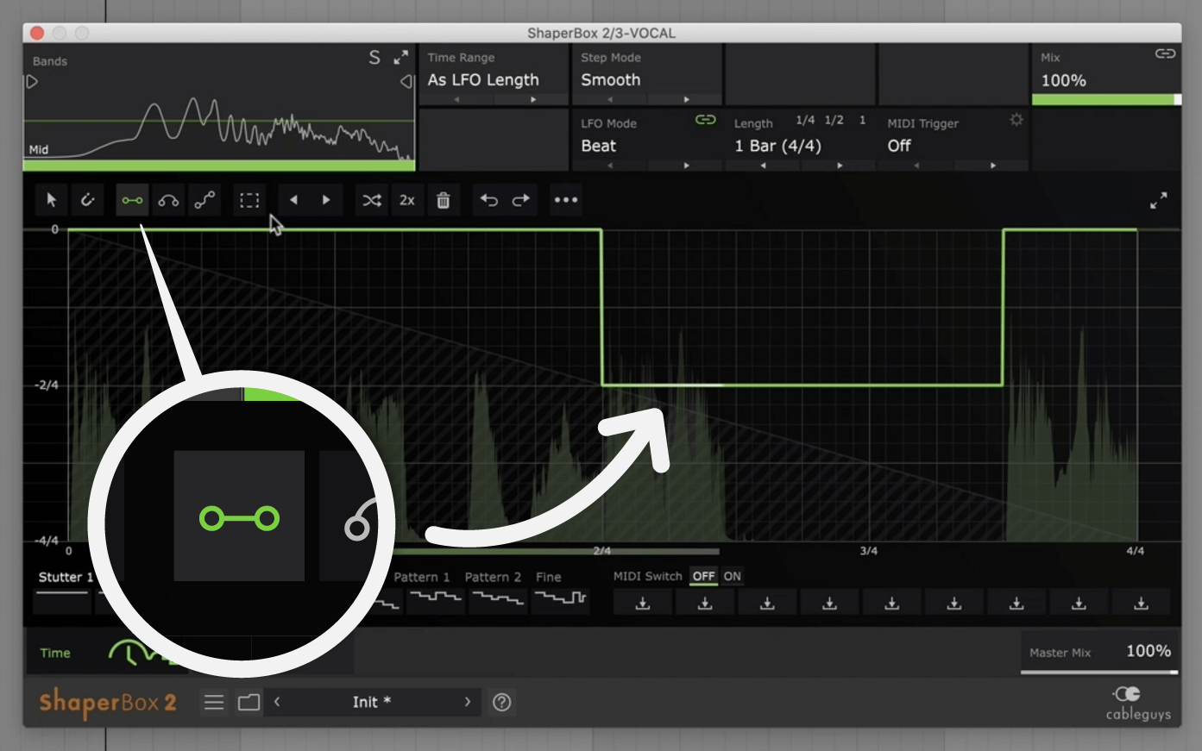1202x751 pixels.
Task: Shift the wave right
Action: [x=326, y=200]
